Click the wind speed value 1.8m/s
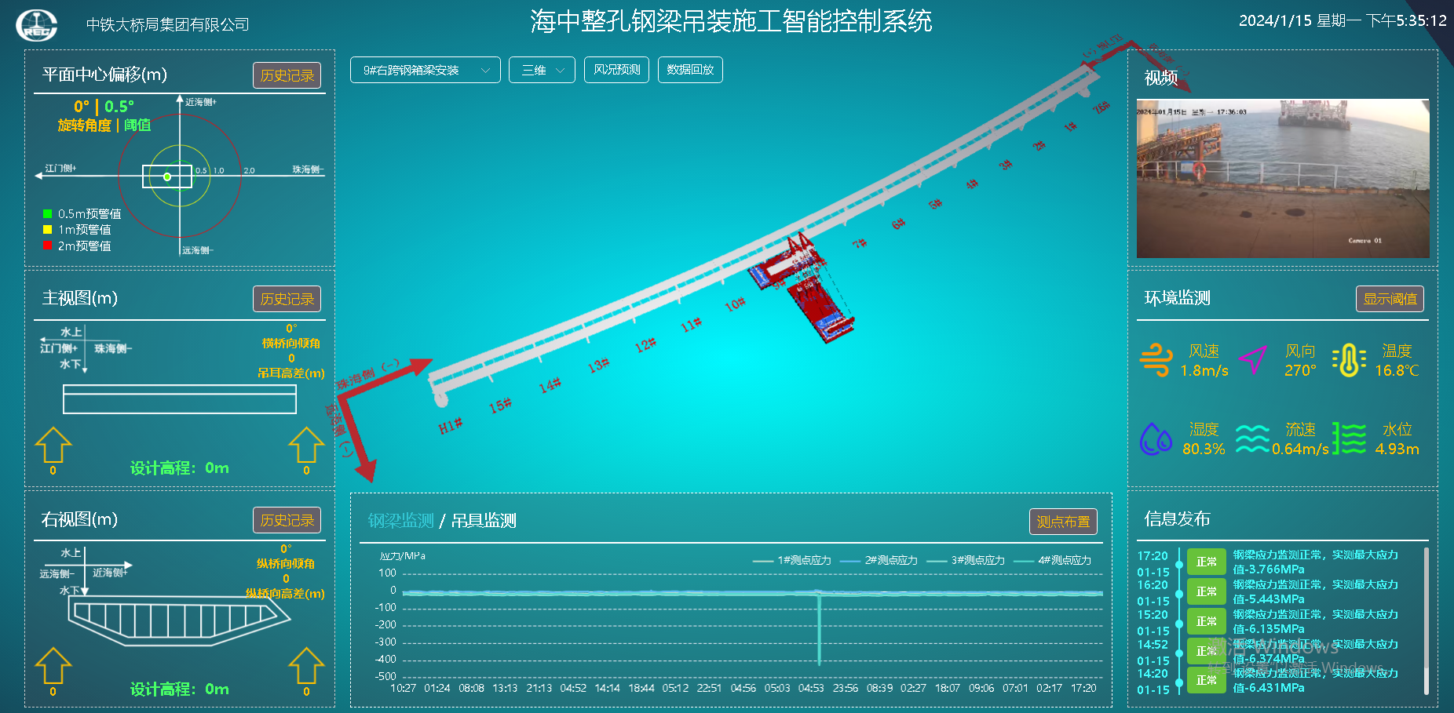The width and height of the screenshot is (1454, 713). pos(1204,370)
